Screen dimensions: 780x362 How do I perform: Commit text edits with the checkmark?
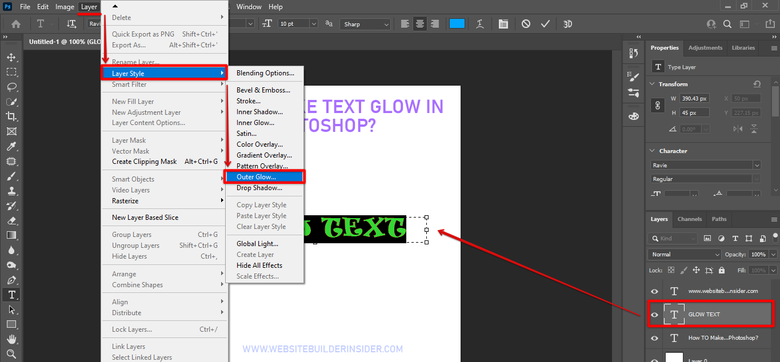(545, 24)
